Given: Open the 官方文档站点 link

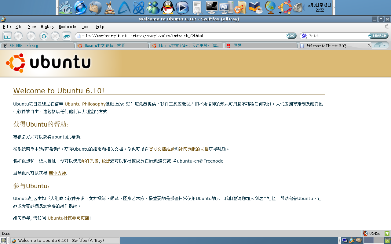Looking at the screenshot, I should click(x=162, y=149).
